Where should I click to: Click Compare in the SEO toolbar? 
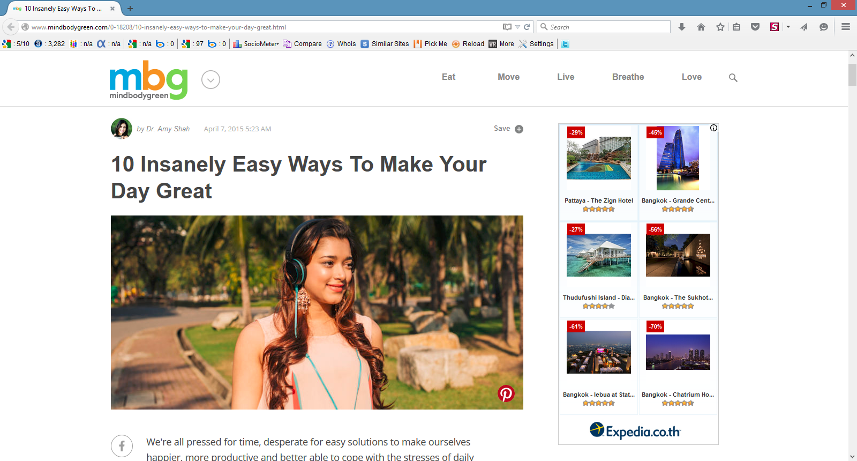click(303, 44)
